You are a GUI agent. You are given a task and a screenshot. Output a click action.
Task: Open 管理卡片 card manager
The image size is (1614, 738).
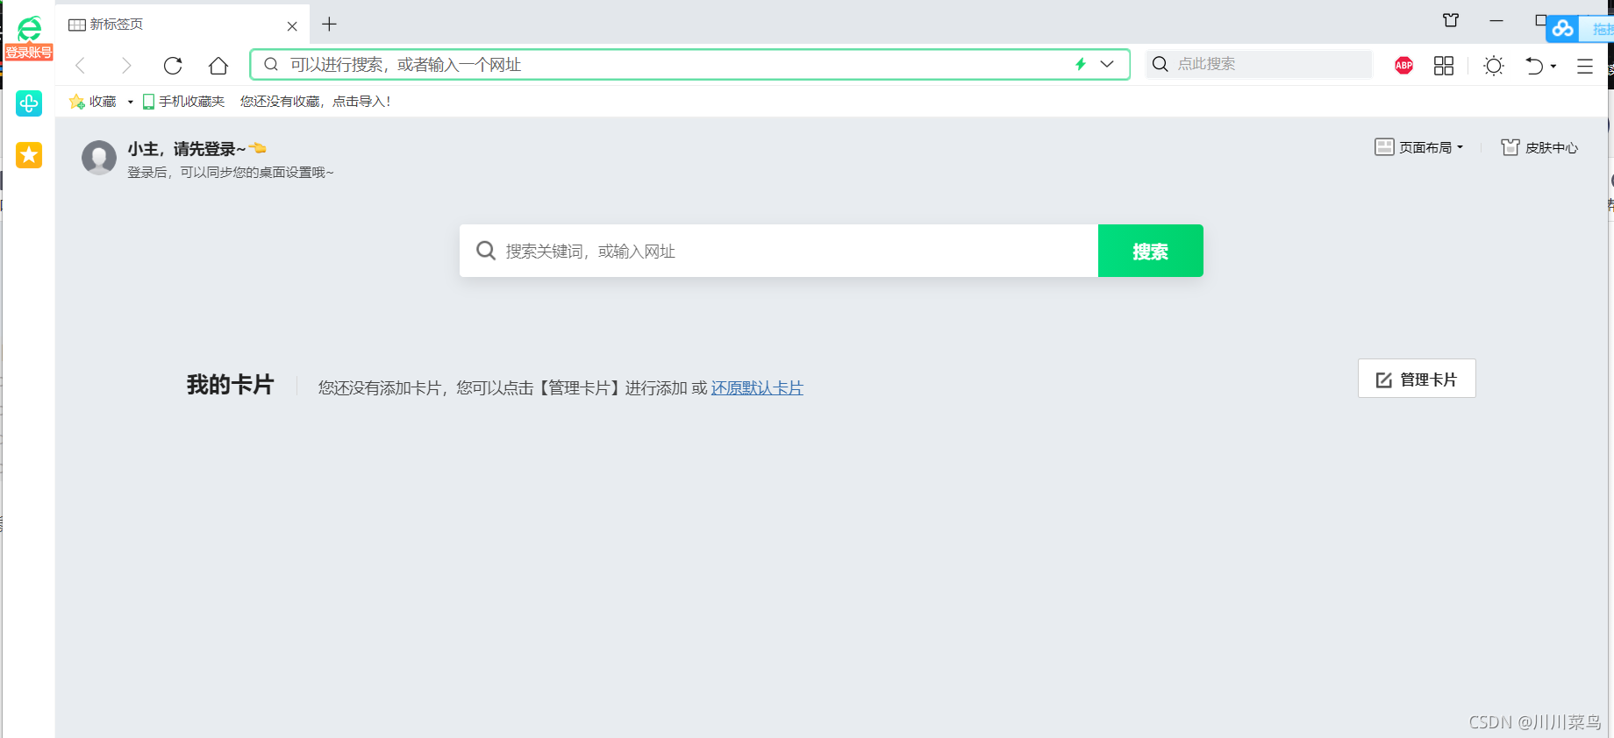(x=1417, y=379)
